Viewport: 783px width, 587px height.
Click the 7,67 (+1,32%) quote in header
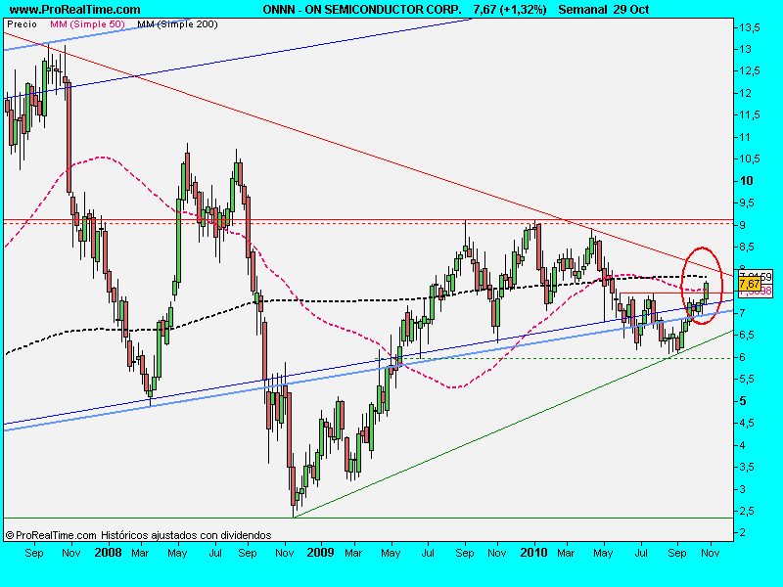510,10
